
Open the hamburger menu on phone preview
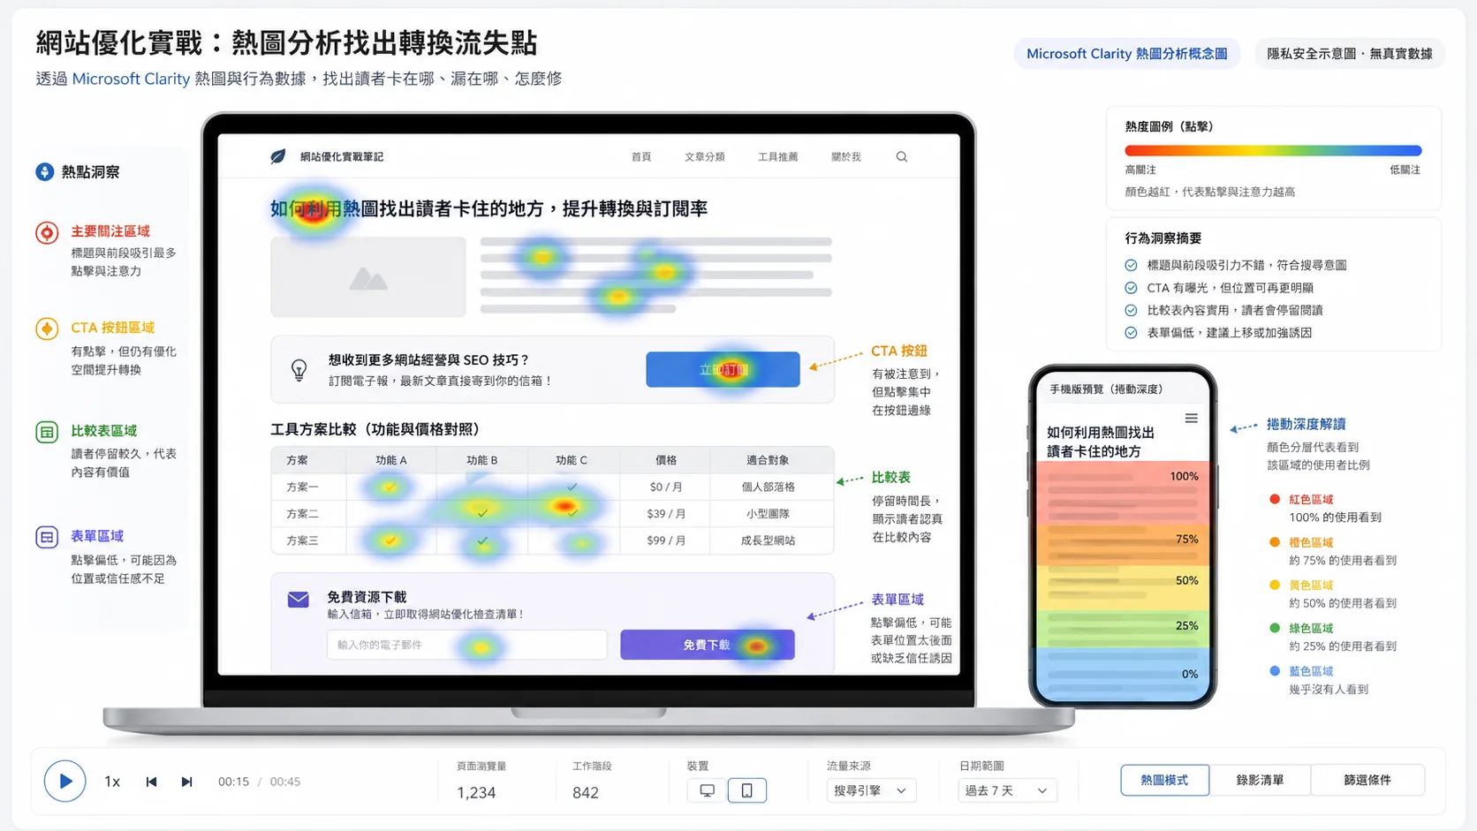1191,419
